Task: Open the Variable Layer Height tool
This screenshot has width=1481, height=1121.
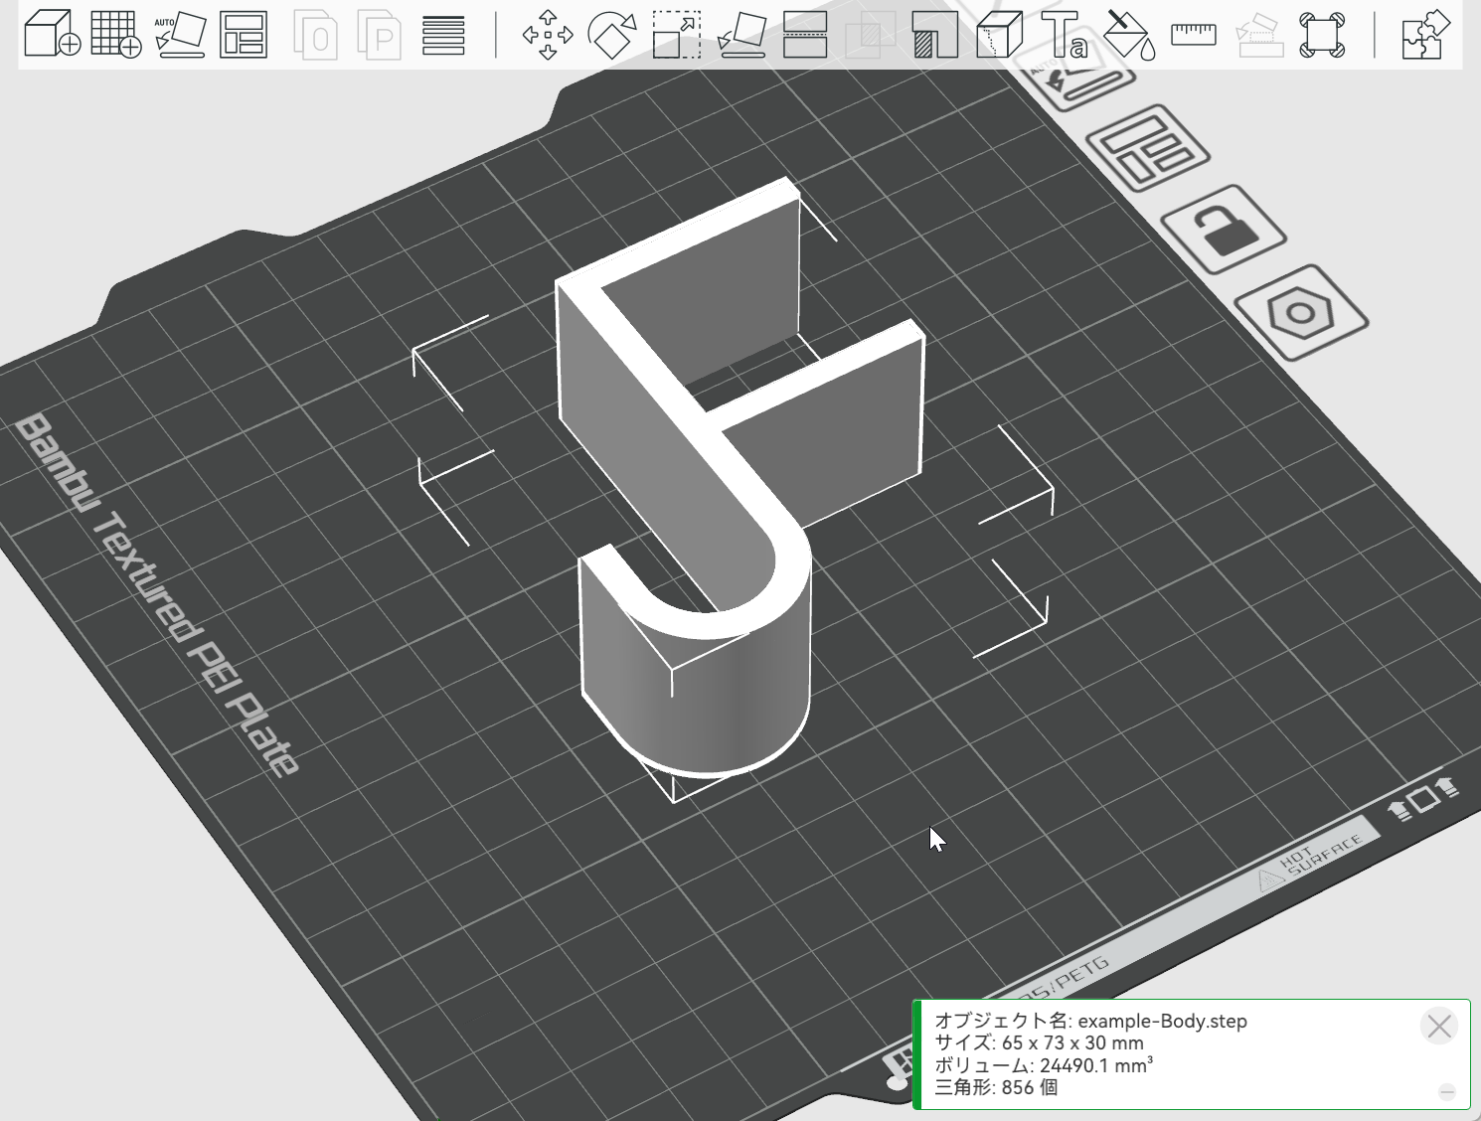Action: pyautogui.click(x=443, y=35)
